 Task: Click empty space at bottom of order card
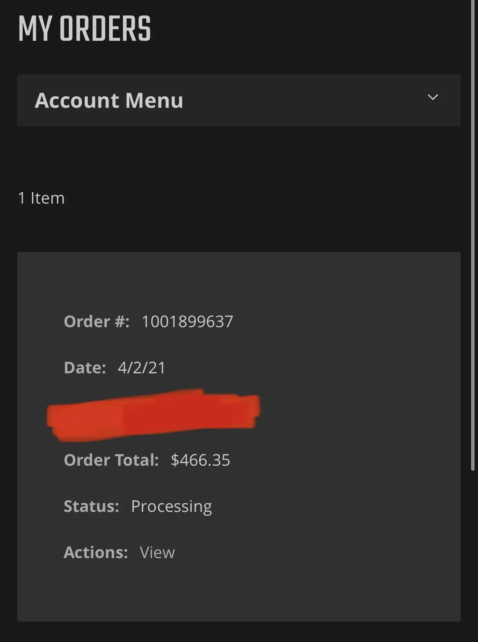239,597
